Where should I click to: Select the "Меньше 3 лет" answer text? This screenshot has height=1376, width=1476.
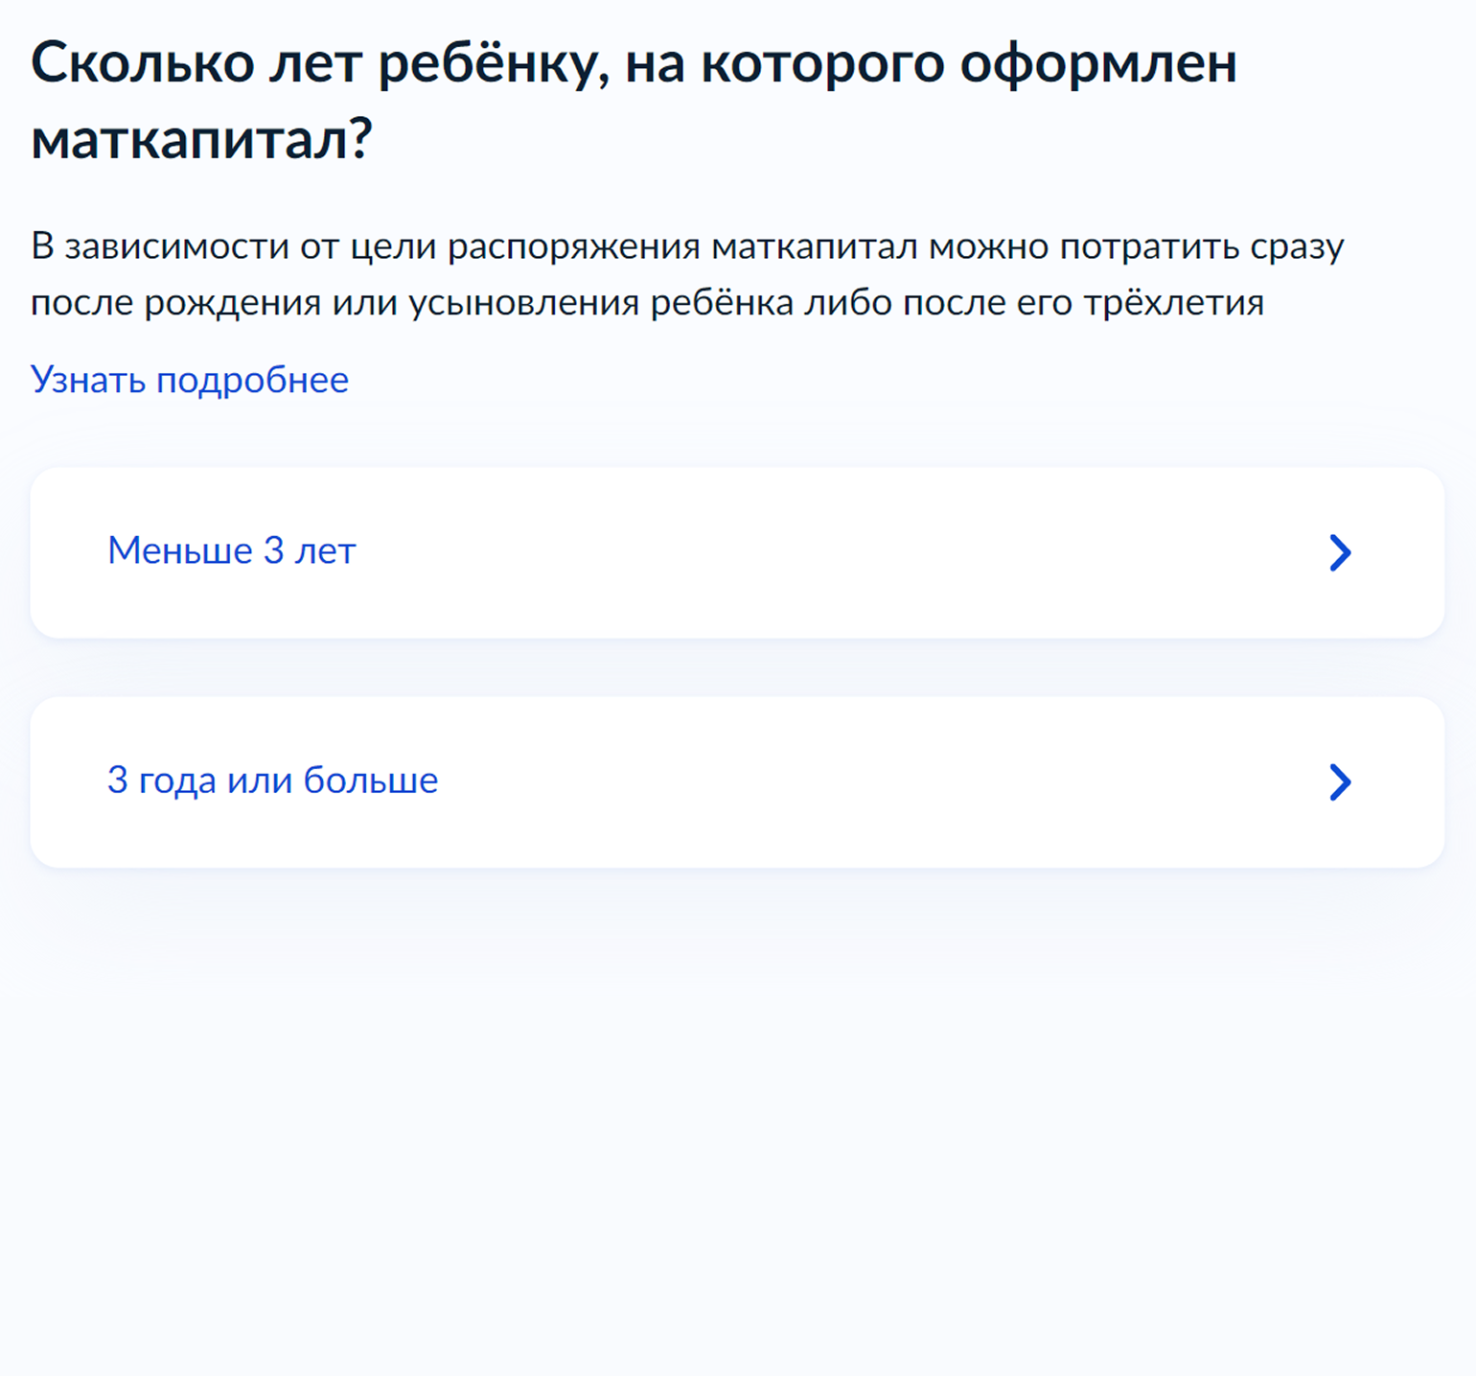pyautogui.click(x=231, y=551)
